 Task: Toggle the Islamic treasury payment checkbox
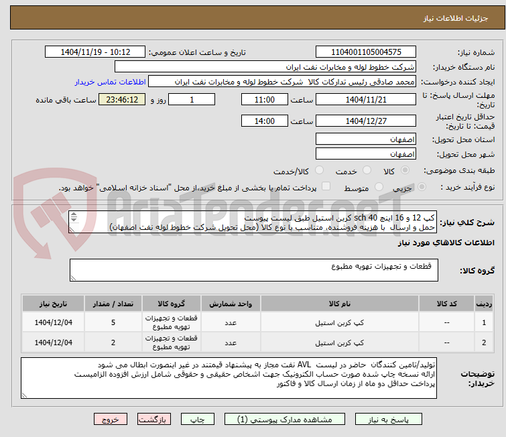pos(326,186)
